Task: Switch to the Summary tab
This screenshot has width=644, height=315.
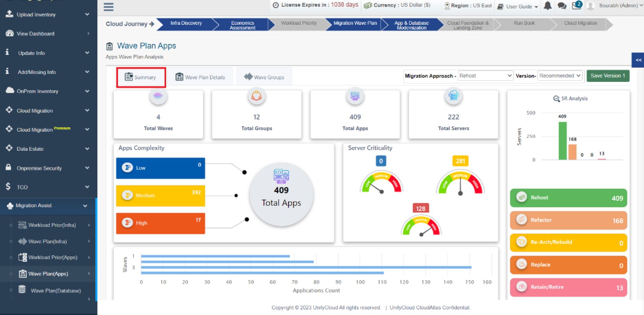Action: click(x=141, y=77)
